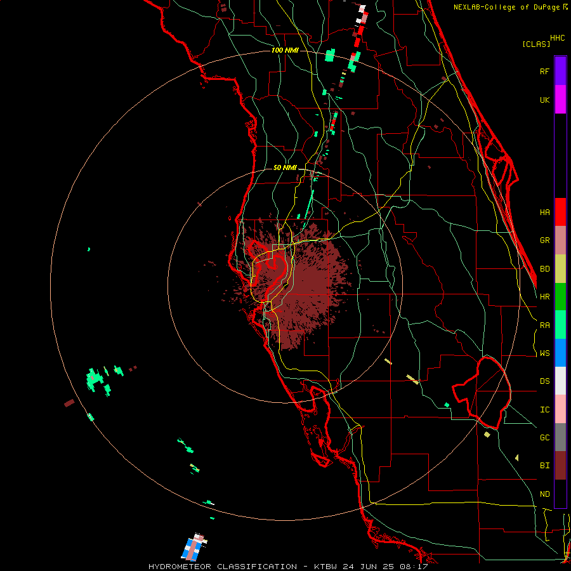Image resolution: width=571 pixels, height=571 pixels.
Task: Select the GR graupel color swatch
Action: tap(560, 240)
